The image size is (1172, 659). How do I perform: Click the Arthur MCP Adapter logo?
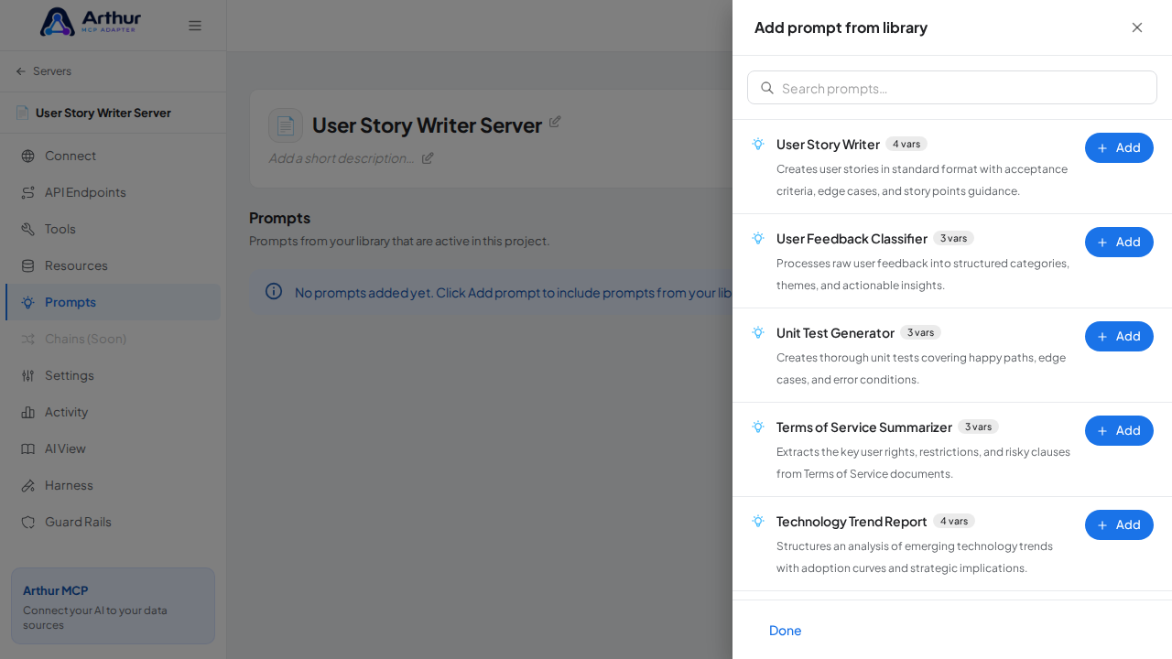(91, 22)
